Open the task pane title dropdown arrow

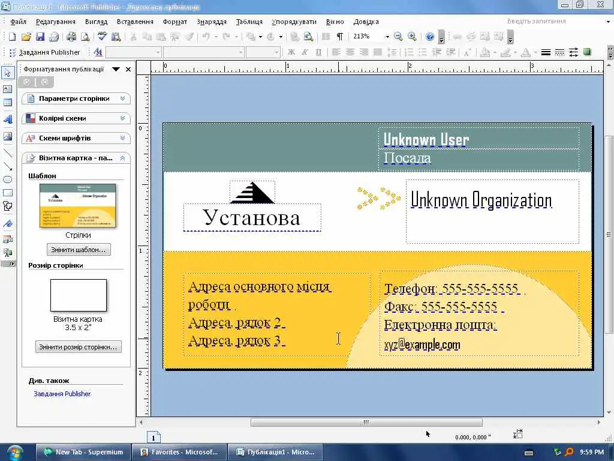116,70
